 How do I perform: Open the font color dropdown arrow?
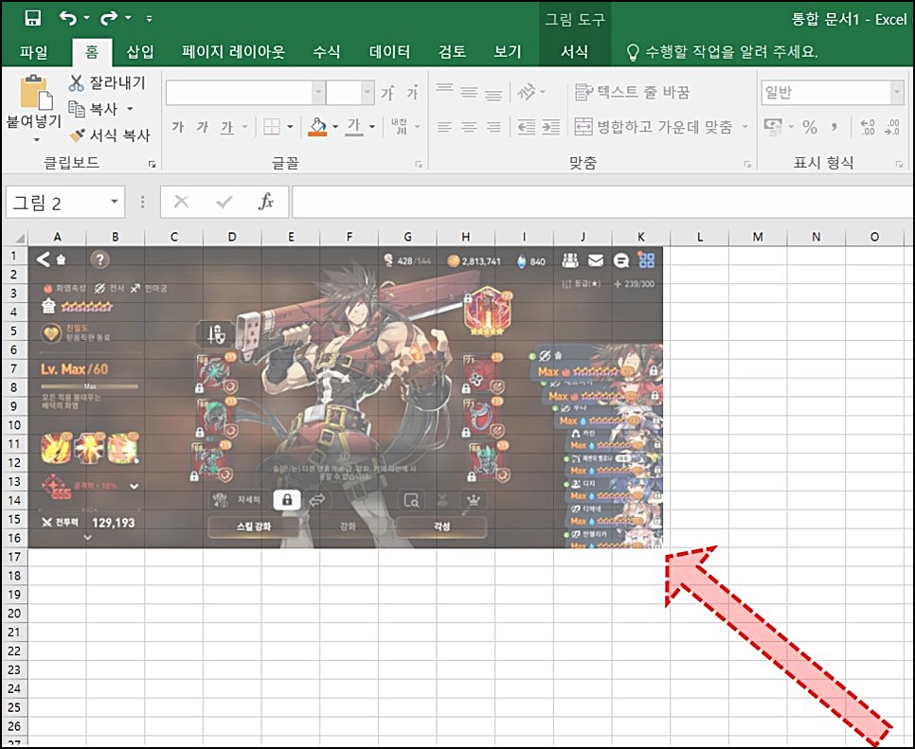pyautogui.click(x=372, y=127)
